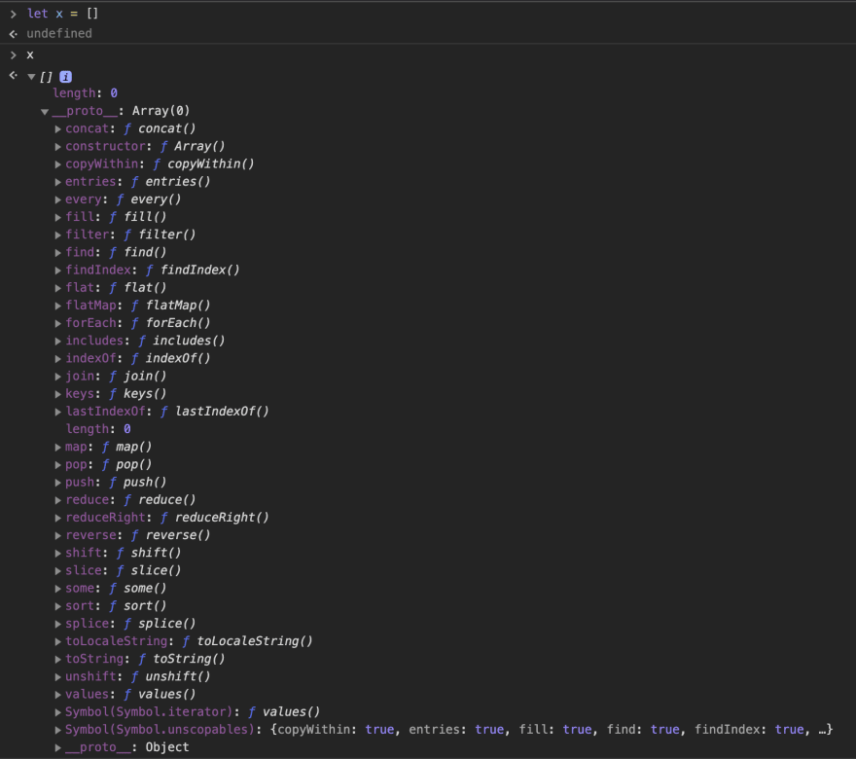Expand the Symbol(Symbol.iterator) entry

pos(57,712)
